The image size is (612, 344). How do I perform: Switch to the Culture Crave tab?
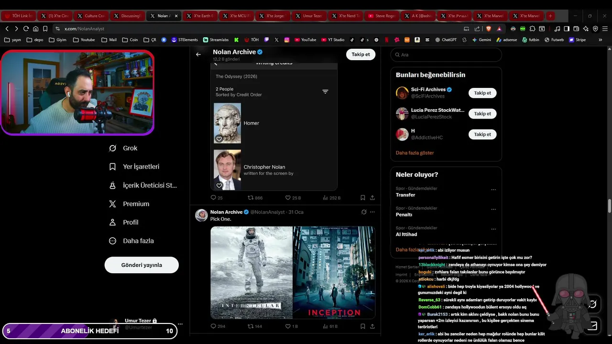point(90,16)
